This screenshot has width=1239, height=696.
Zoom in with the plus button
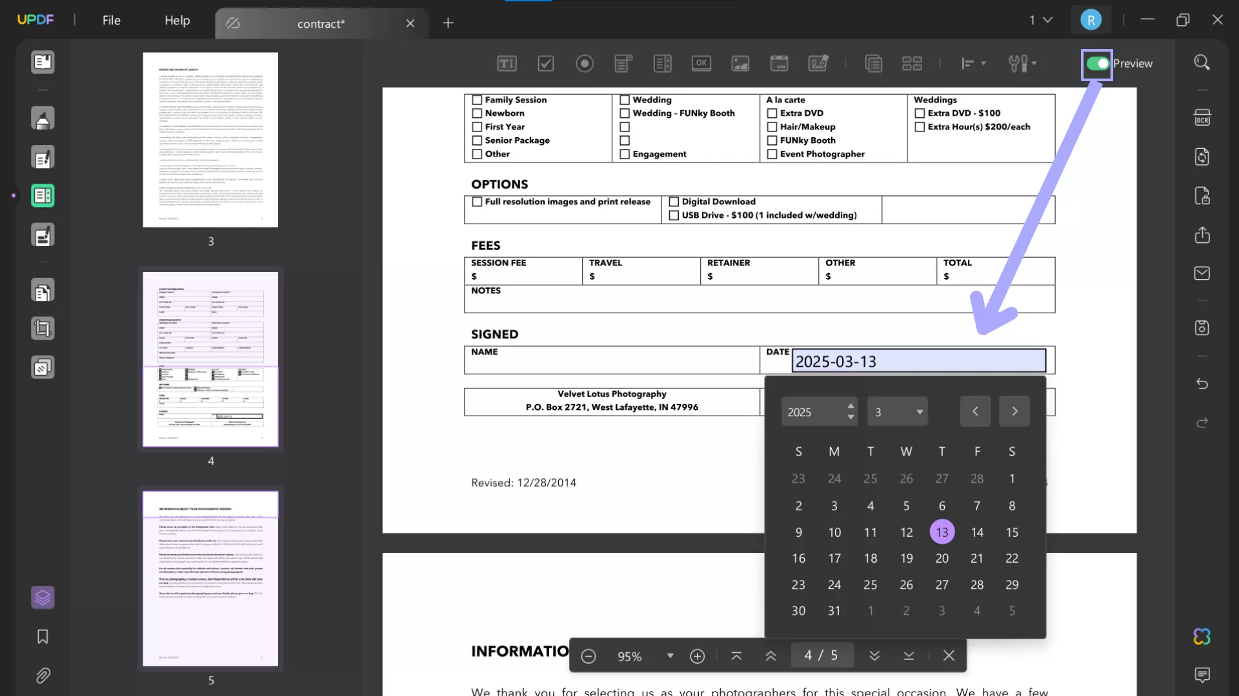click(698, 656)
